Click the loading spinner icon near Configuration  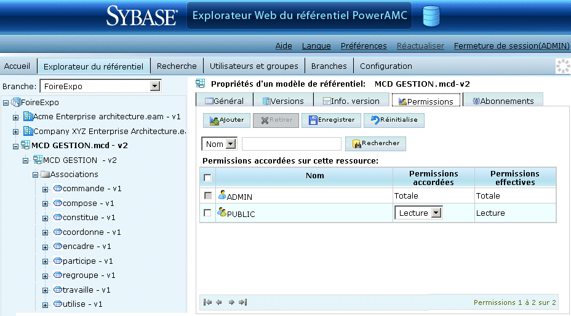[x=563, y=66]
